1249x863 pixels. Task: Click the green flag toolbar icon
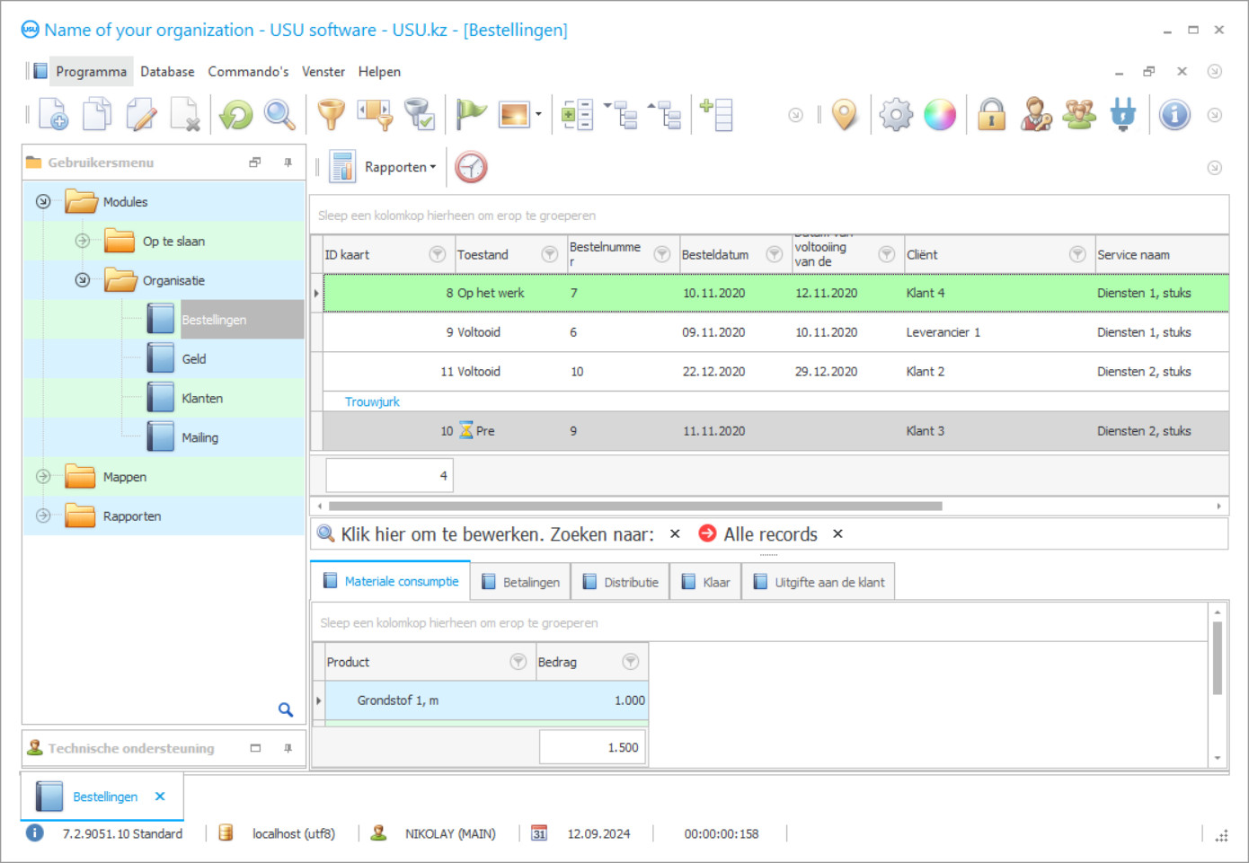[470, 115]
